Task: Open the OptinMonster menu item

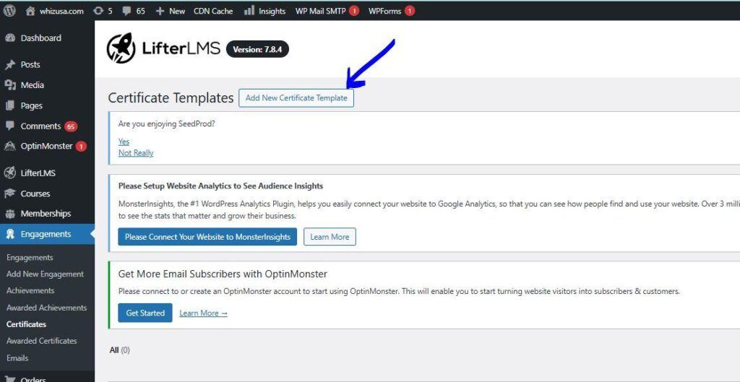Action: [x=47, y=146]
